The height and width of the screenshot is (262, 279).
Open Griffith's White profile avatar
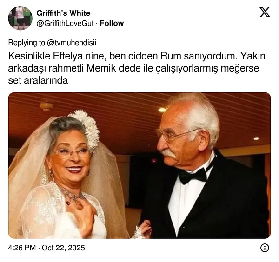pos(20,18)
